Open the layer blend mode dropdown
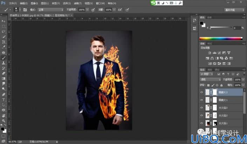 coord(210,80)
